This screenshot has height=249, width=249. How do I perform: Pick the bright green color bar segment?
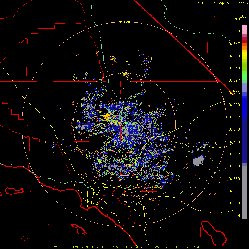[x=244, y=76]
